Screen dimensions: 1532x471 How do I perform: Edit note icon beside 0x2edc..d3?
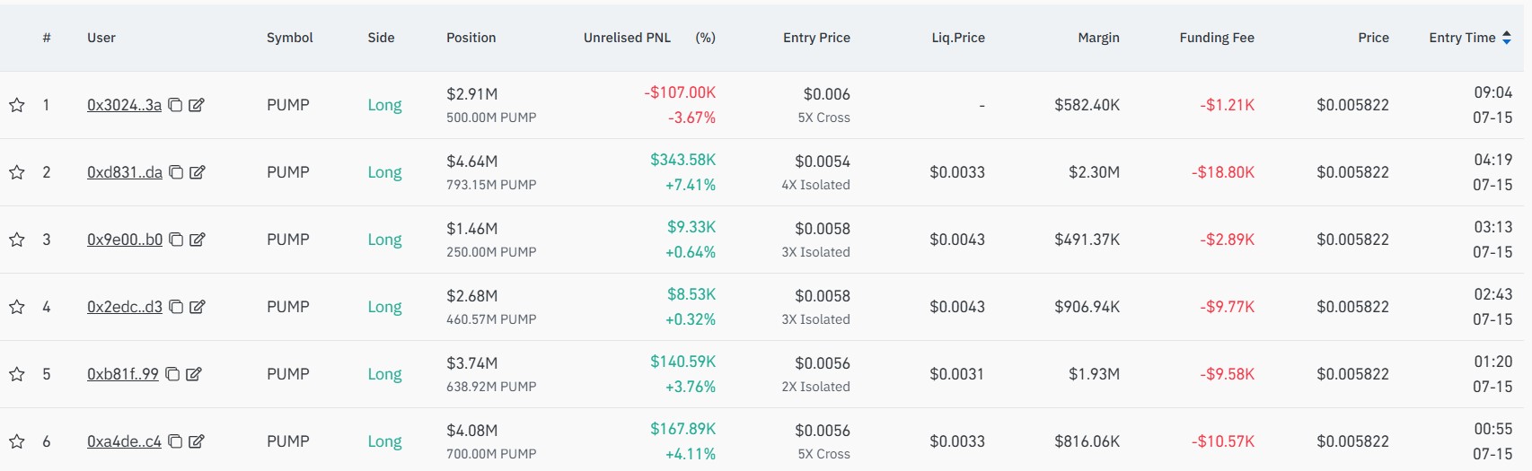tap(198, 307)
